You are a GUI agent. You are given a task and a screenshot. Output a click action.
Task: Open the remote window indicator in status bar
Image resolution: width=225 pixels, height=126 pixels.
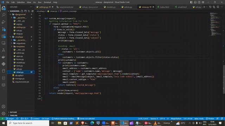click(2, 119)
